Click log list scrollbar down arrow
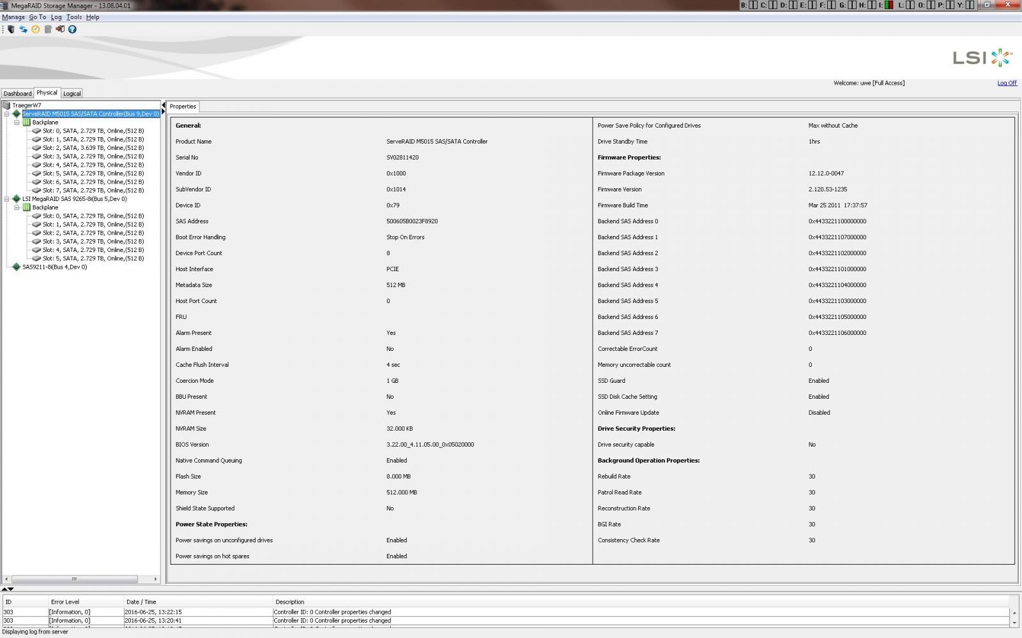Screen dimensions: 1022x638 tap(1014, 623)
